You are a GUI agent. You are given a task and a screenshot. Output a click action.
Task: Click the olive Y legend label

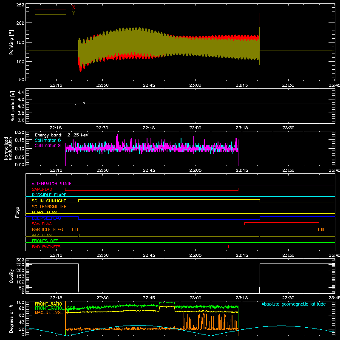(74, 13)
